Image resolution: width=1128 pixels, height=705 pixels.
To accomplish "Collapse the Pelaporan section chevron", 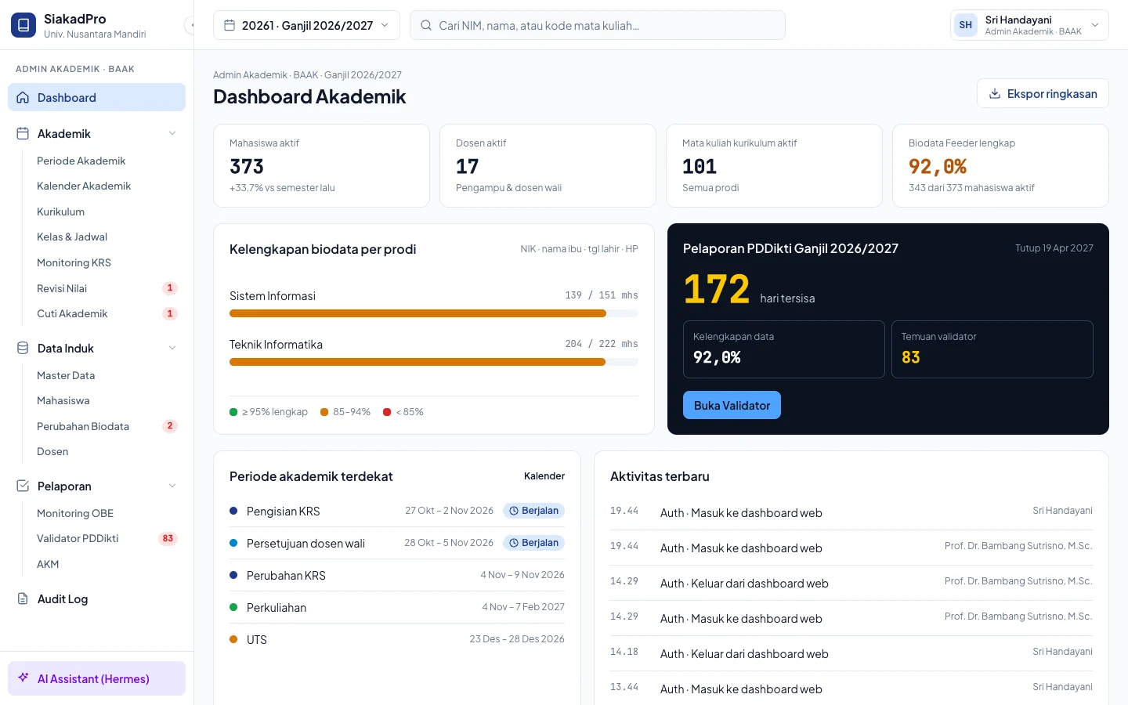I will pyautogui.click(x=172, y=486).
